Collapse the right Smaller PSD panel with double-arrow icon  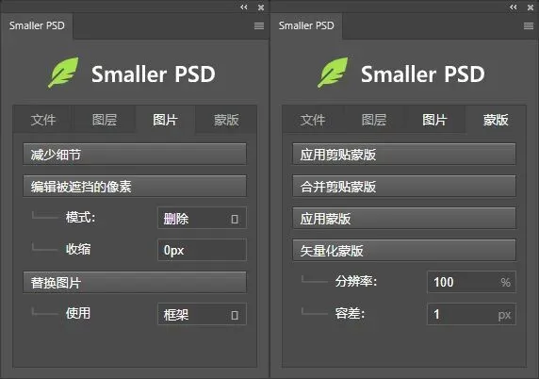514,8
